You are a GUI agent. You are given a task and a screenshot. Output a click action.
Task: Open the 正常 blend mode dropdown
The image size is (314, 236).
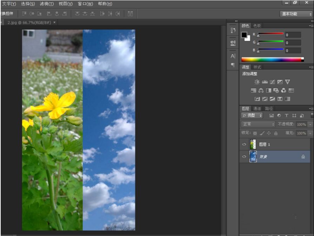pyautogui.click(x=258, y=124)
